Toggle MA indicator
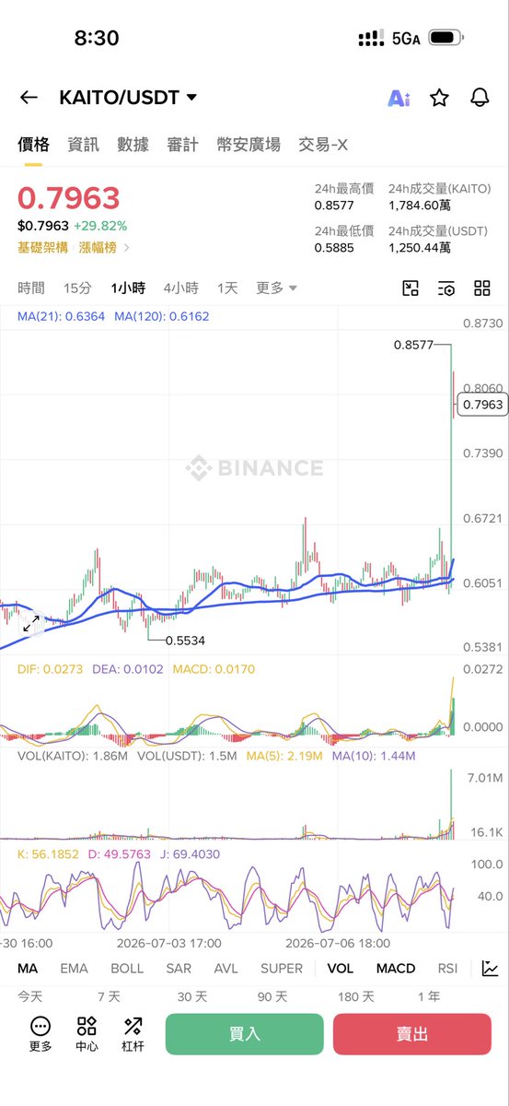 click(x=28, y=969)
